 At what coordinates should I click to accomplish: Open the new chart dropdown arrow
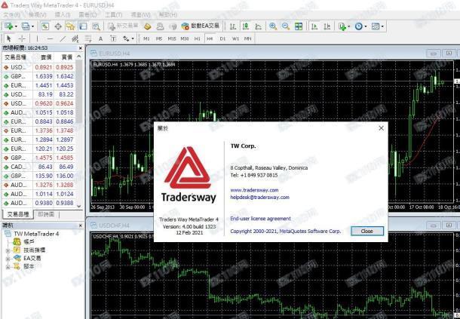click(16, 26)
